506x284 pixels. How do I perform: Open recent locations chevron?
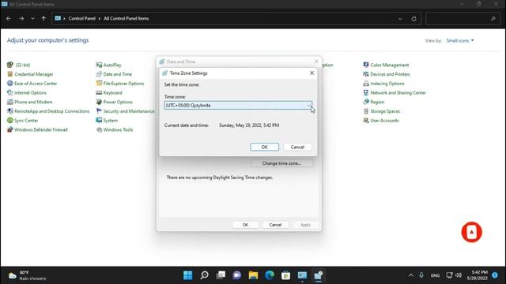[x=32, y=19]
